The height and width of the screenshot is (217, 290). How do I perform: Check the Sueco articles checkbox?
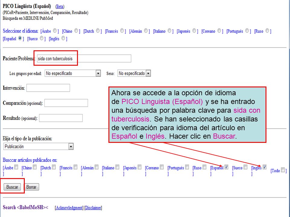coord(245,167)
